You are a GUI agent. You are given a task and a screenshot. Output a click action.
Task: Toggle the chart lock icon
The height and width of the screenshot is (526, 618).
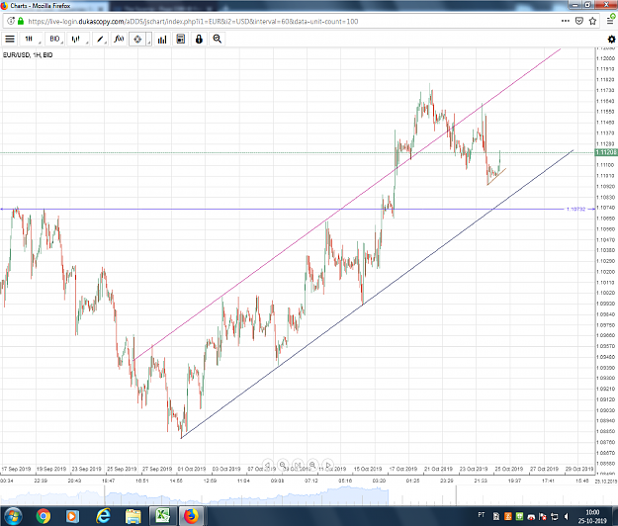tap(199, 39)
